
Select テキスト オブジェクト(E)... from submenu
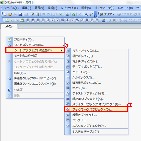click(x=96, y=93)
